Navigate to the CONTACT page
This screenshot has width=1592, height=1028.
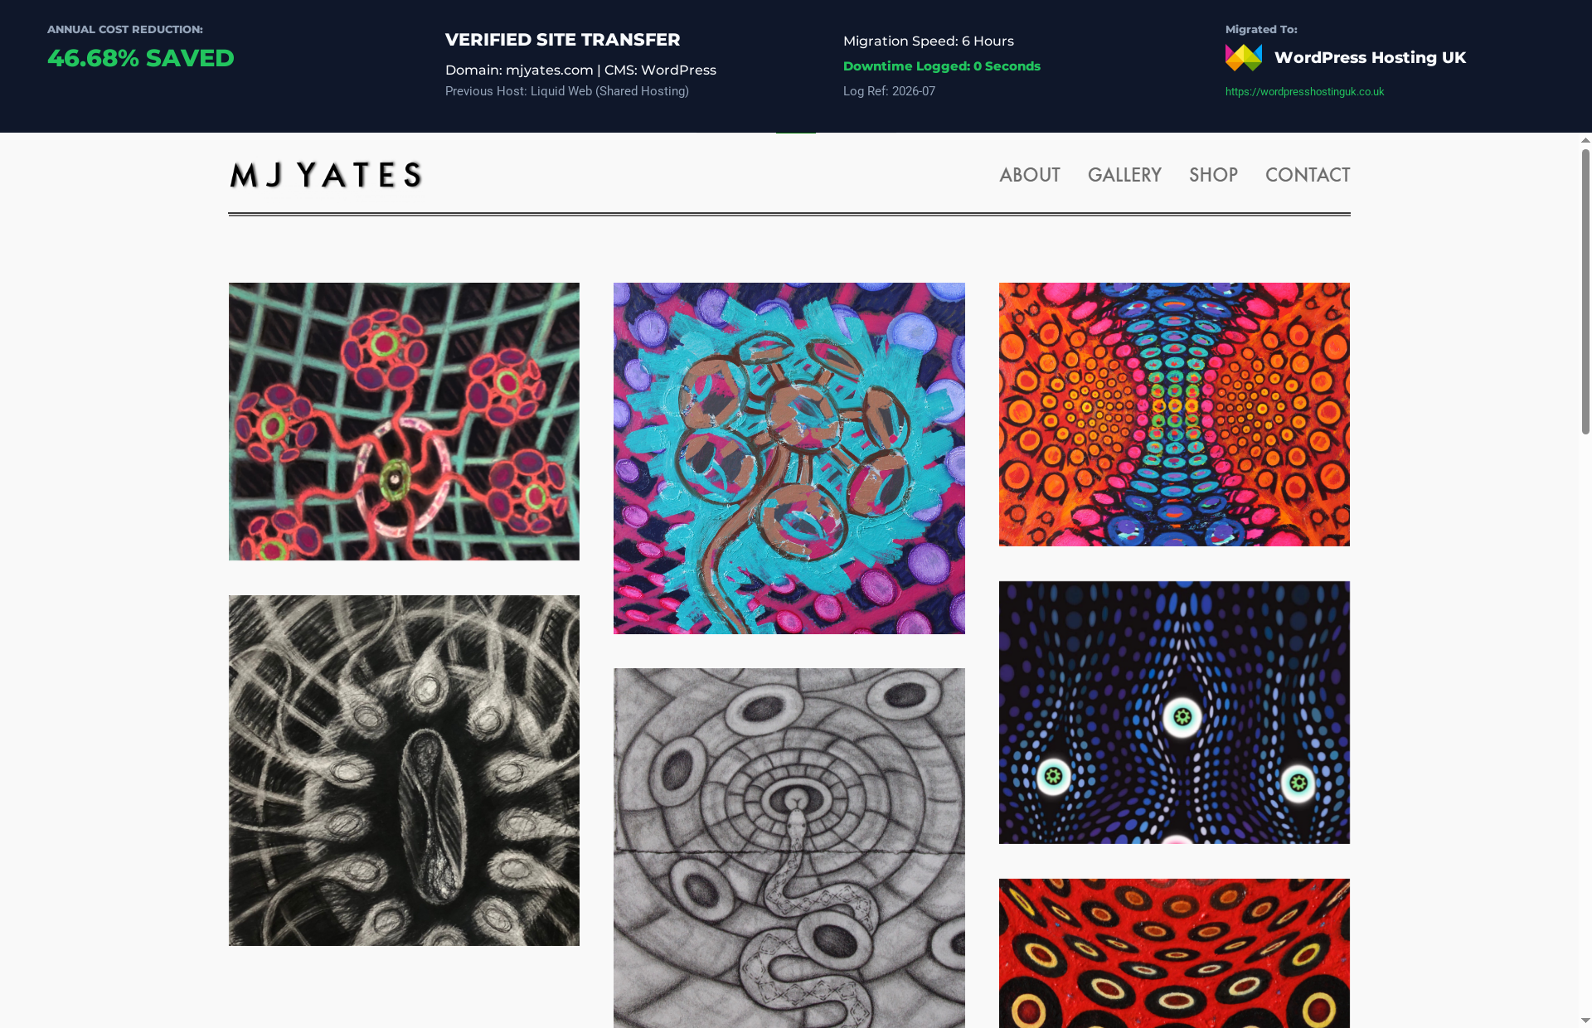pyautogui.click(x=1308, y=175)
